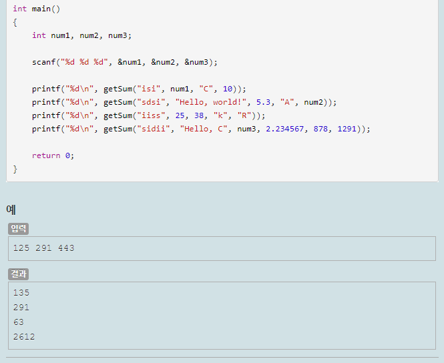Click the 입력 label badge
The height and width of the screenshot is (363, 444).
point(19,229)
